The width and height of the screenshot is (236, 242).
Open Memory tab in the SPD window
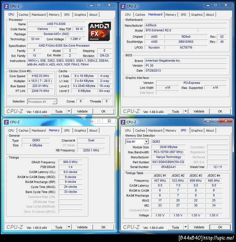[x=171, y=131]
